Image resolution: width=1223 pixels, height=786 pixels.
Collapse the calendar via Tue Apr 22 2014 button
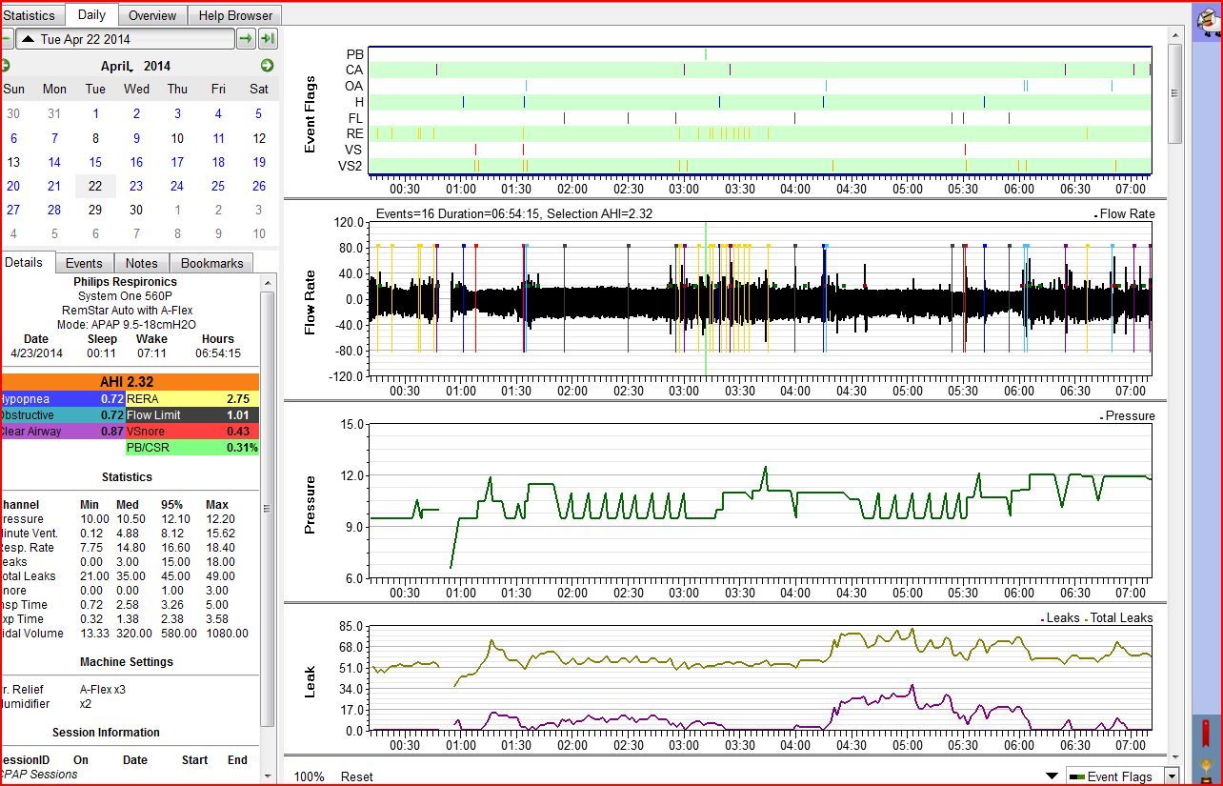[x=125, y=39]
